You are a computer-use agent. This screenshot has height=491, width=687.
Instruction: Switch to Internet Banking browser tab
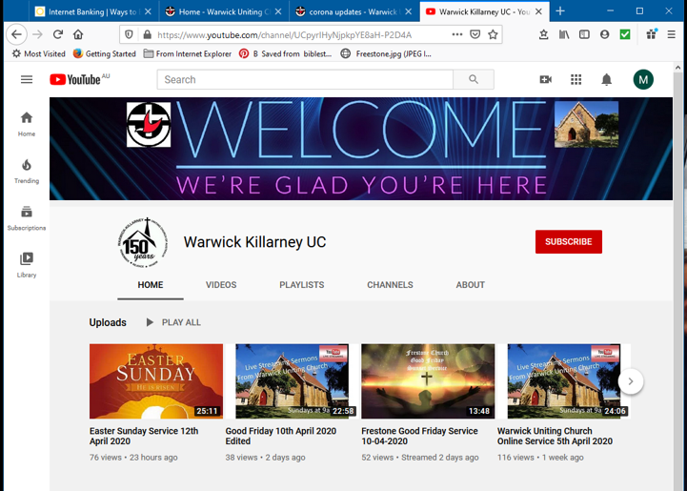(92, 11)
